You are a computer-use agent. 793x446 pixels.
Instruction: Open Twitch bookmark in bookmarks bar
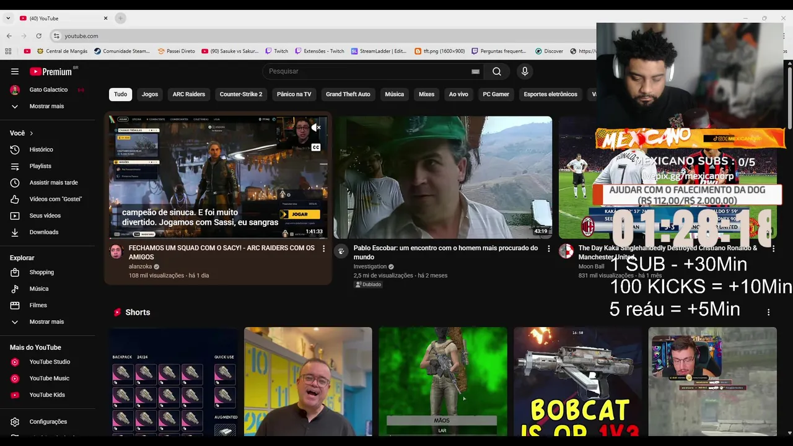click(x=276, y=51)
